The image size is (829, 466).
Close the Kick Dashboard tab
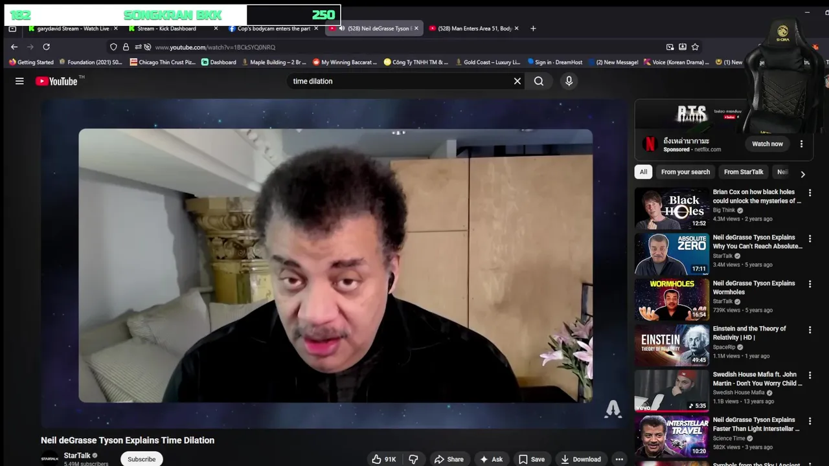coord(216,28)
